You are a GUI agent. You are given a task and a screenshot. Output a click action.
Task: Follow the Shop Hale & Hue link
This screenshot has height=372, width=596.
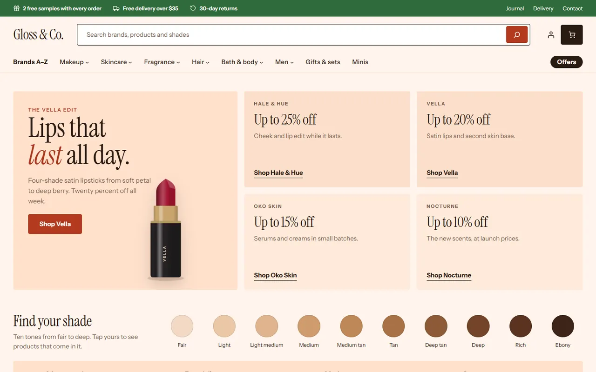click(x=278, y=173)
